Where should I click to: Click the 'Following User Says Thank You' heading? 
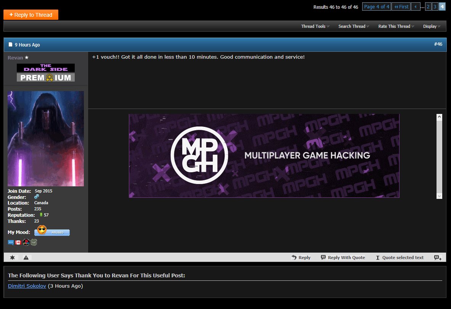click(96, 275)
